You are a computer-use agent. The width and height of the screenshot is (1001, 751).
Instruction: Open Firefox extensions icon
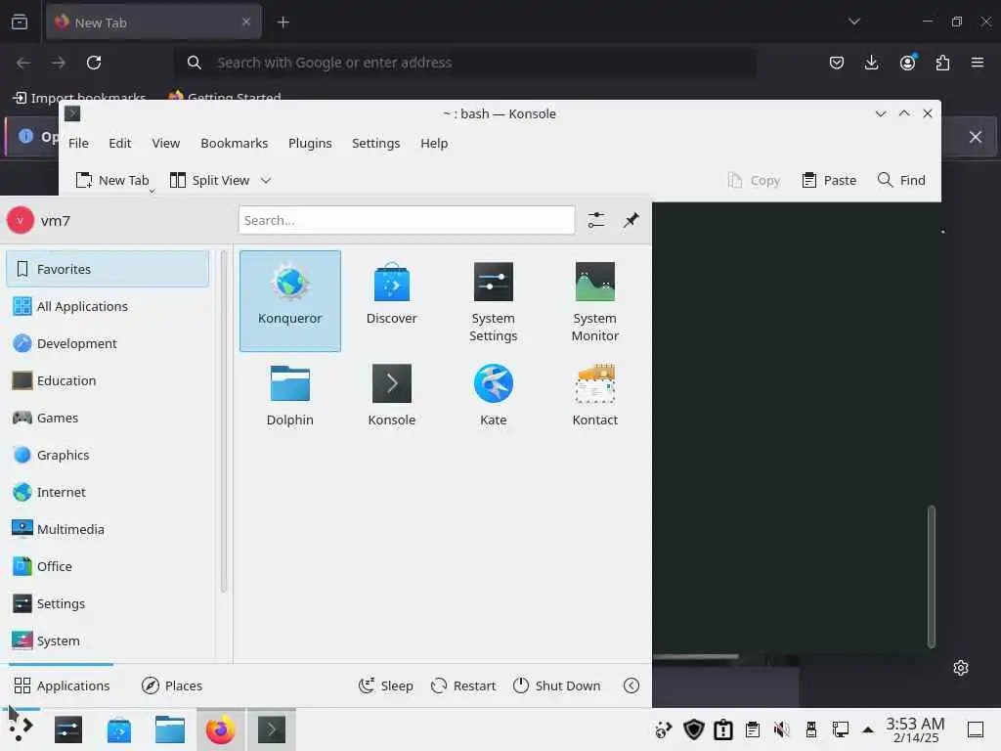tap(942, 63)
